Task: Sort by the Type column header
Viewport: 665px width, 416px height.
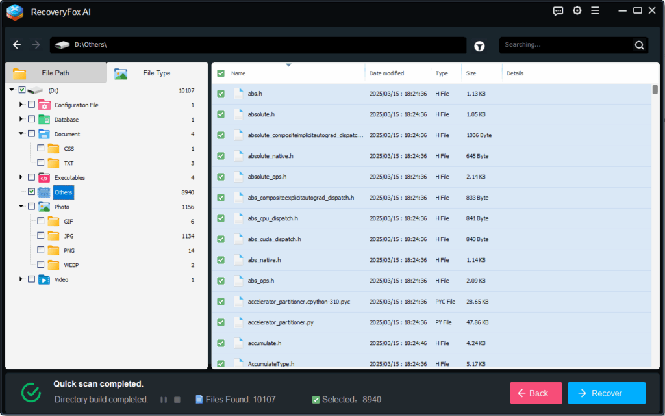Action: pos(442,73)
